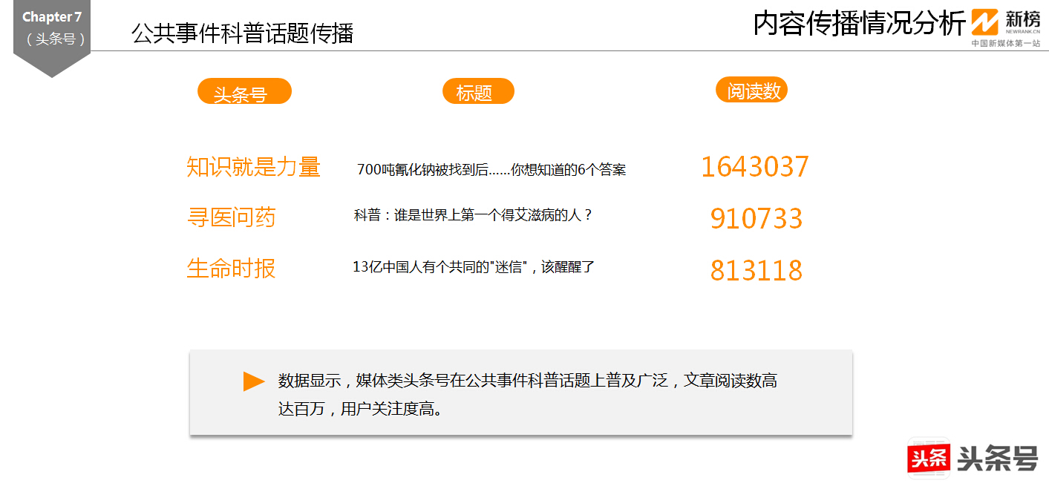Click the orange 新榜 logo icon
Viewport: 1049px width, 489px height.
pyautogui.click(x=985, y=23)
